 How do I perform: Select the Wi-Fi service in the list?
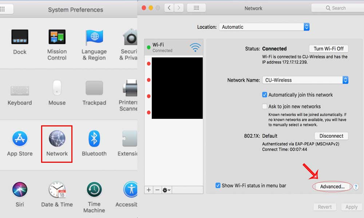[174, 47]
